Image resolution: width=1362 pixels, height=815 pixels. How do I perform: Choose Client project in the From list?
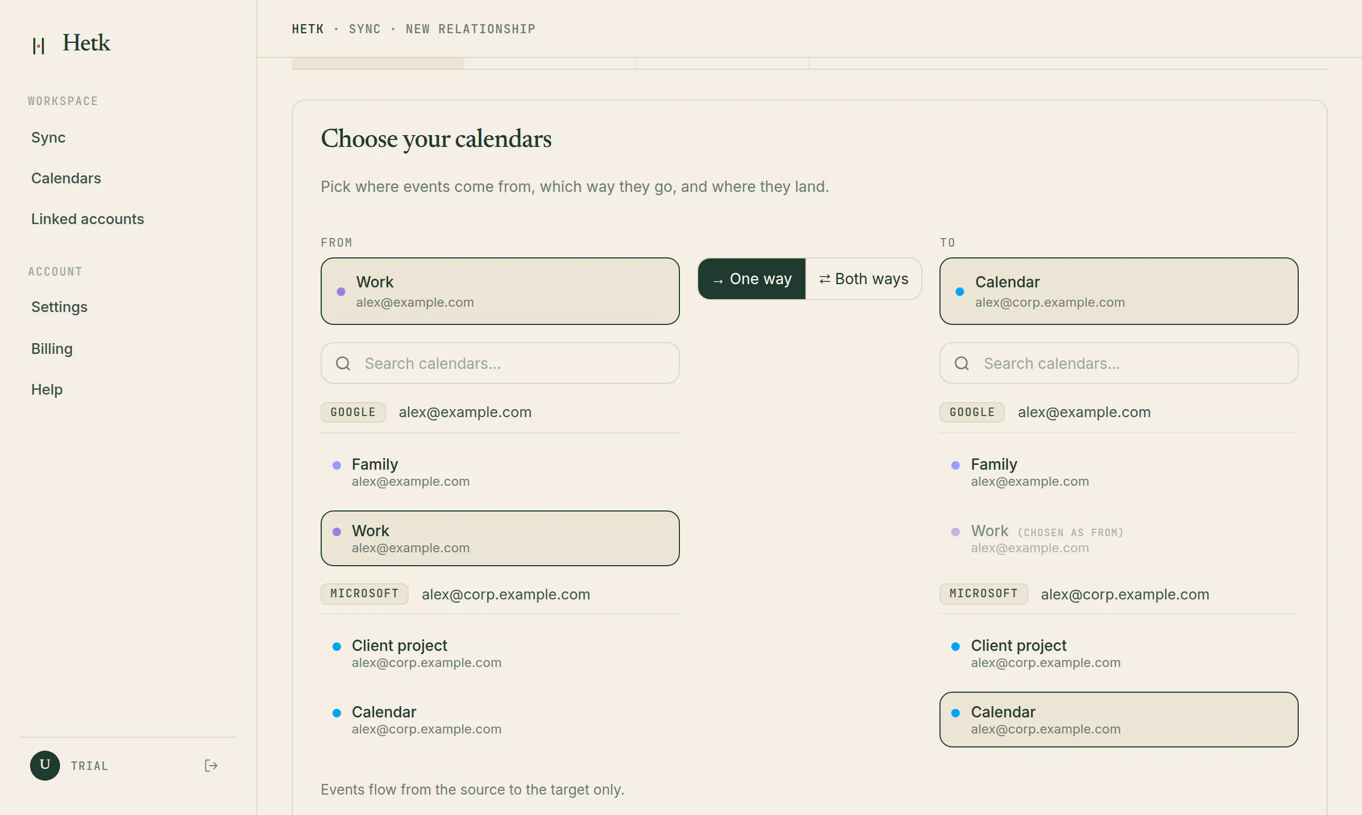point(500,654)
